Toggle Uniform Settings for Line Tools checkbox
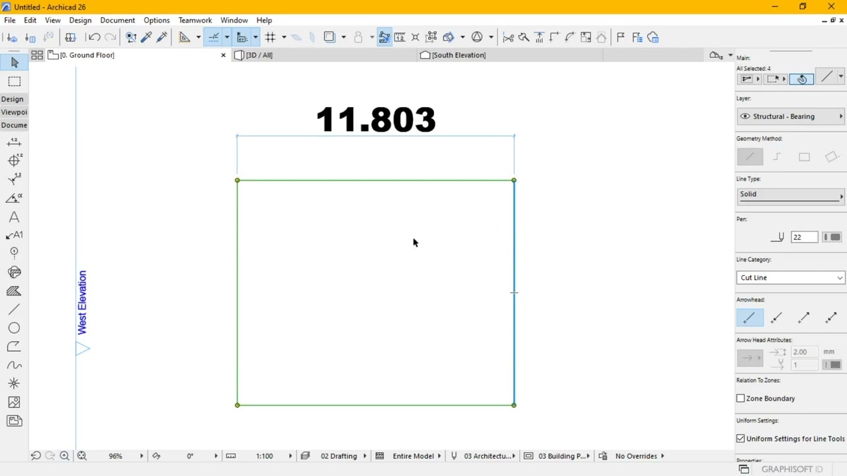 click(x=740, y=438)
